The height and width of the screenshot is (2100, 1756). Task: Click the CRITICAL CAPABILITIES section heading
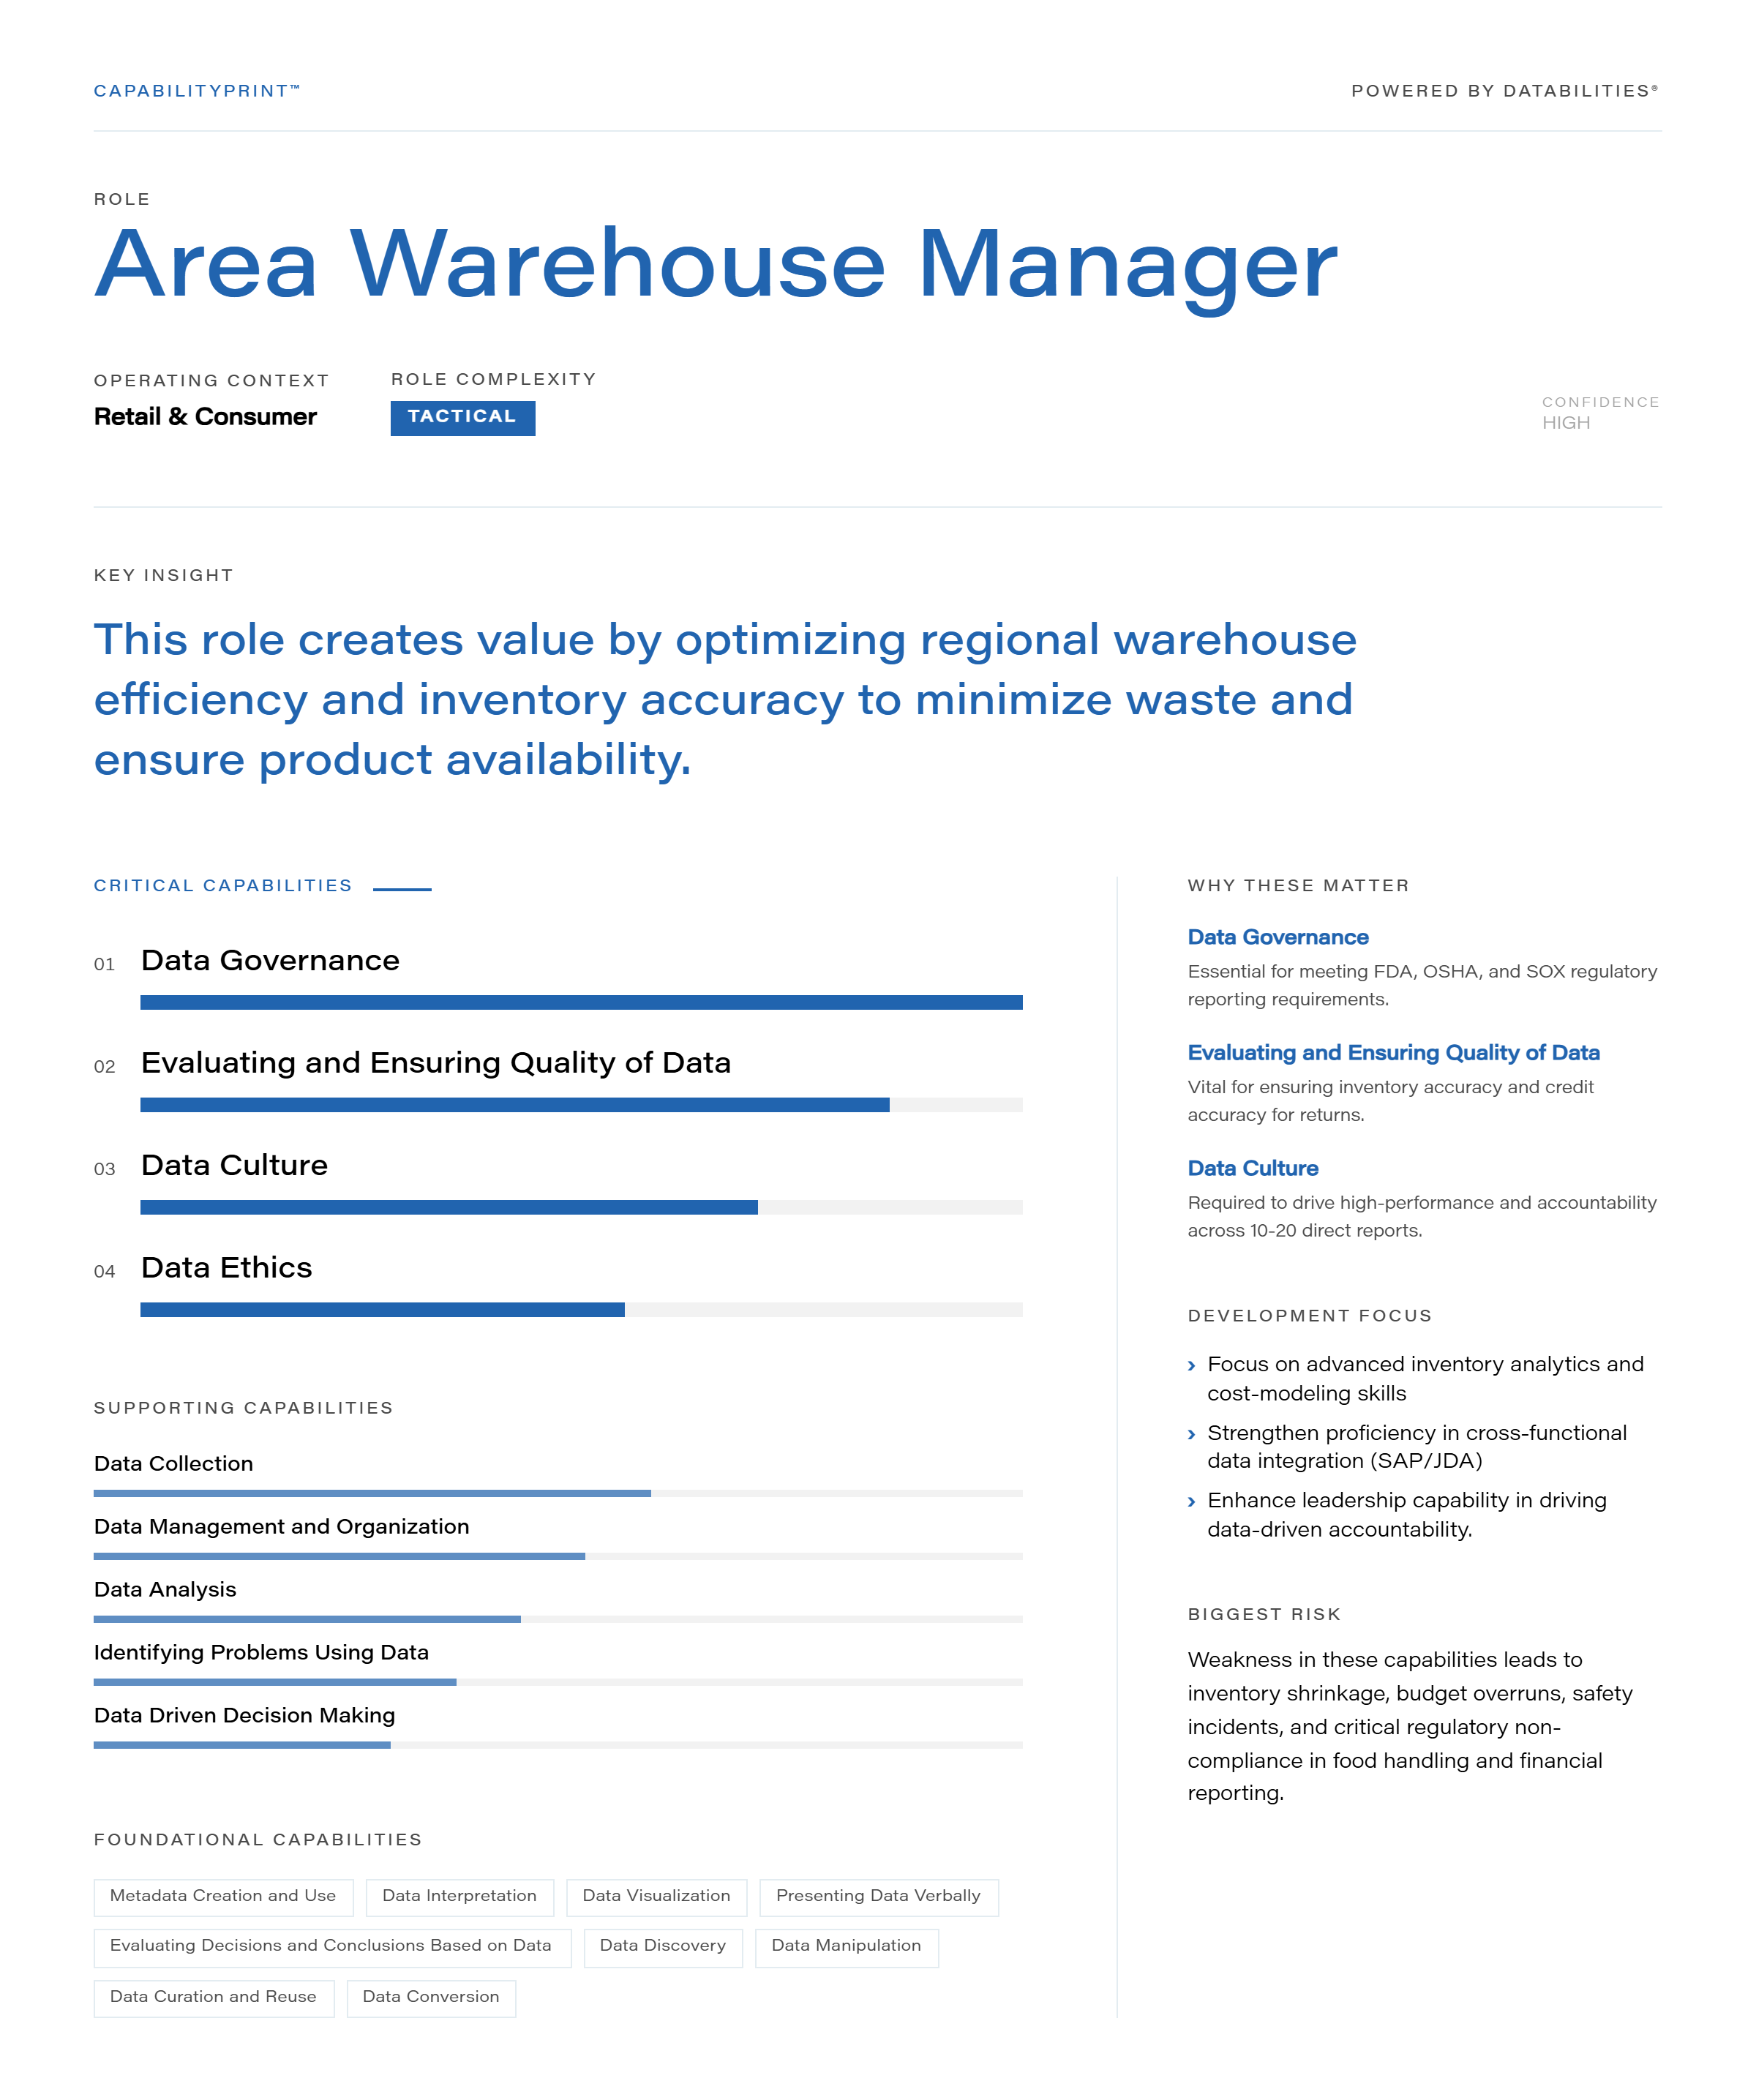point(223,886)
